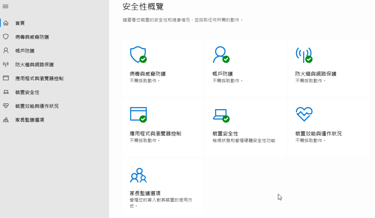Click 管理您的家人對其裝置的使用方式 description
The image size is (375, 218).
161,200
